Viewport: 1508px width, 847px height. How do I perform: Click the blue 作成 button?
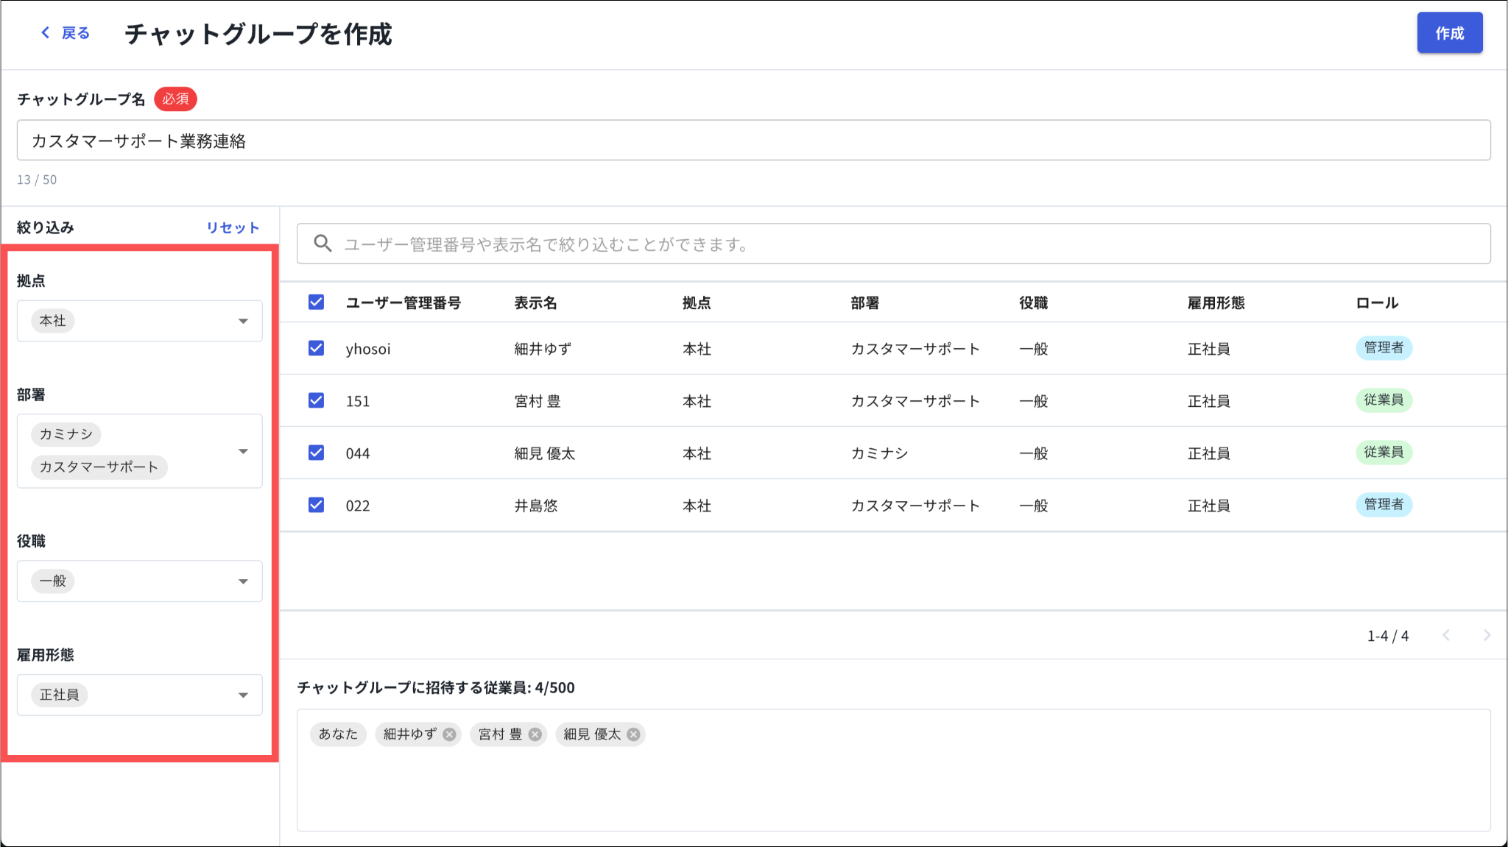coord(1450,33)
